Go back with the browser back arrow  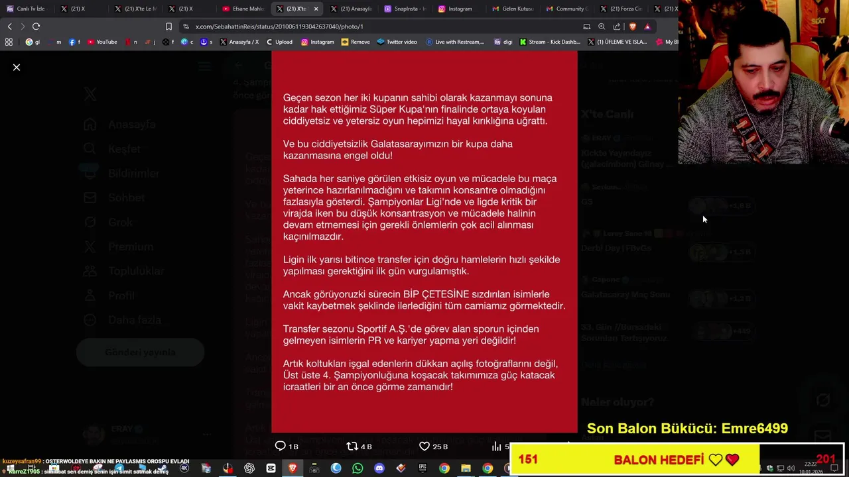pos(9,26)
